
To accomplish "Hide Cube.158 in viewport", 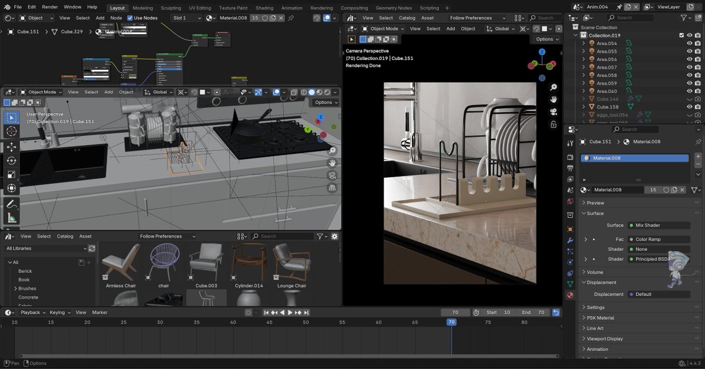I will [x=689, y=107].
